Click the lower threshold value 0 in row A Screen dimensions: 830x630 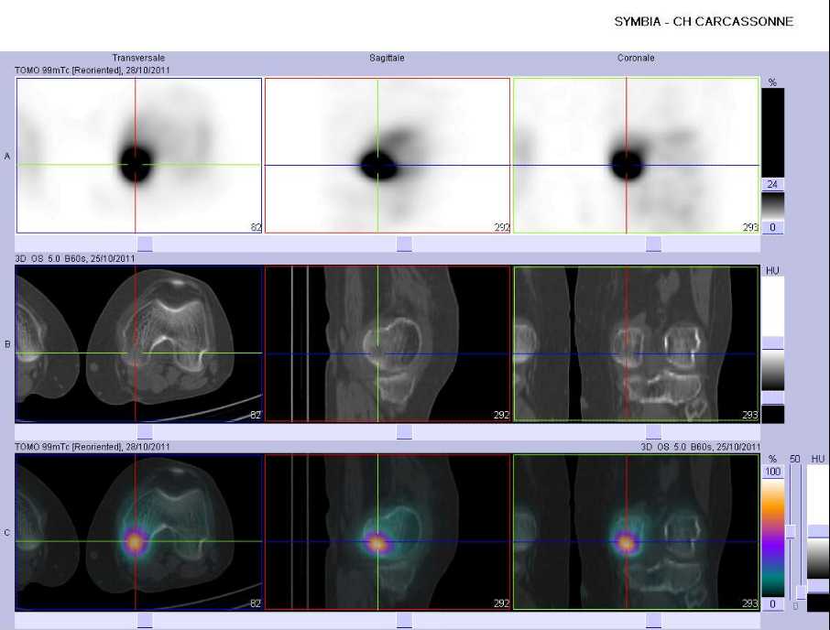[772, 227]
